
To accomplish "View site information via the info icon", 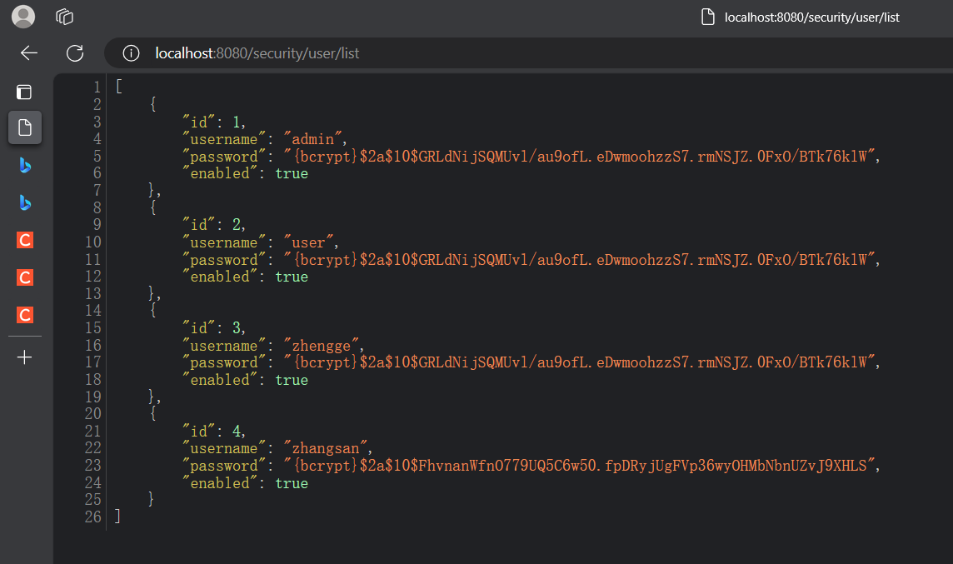I will click(131, 53).
